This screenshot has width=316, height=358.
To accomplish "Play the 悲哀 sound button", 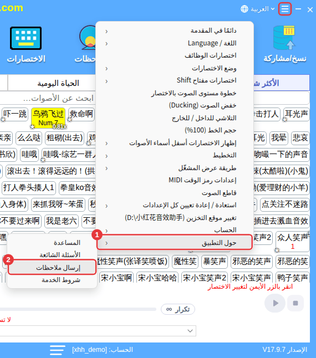I will pos(300,138).
